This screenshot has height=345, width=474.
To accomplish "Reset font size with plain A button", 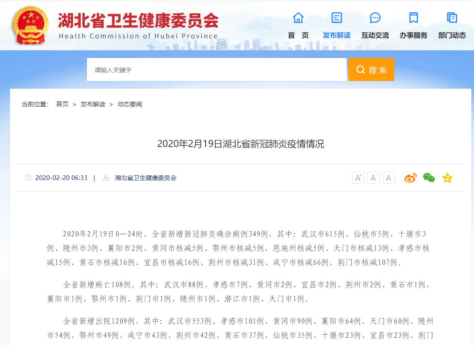I will point(389,178).
